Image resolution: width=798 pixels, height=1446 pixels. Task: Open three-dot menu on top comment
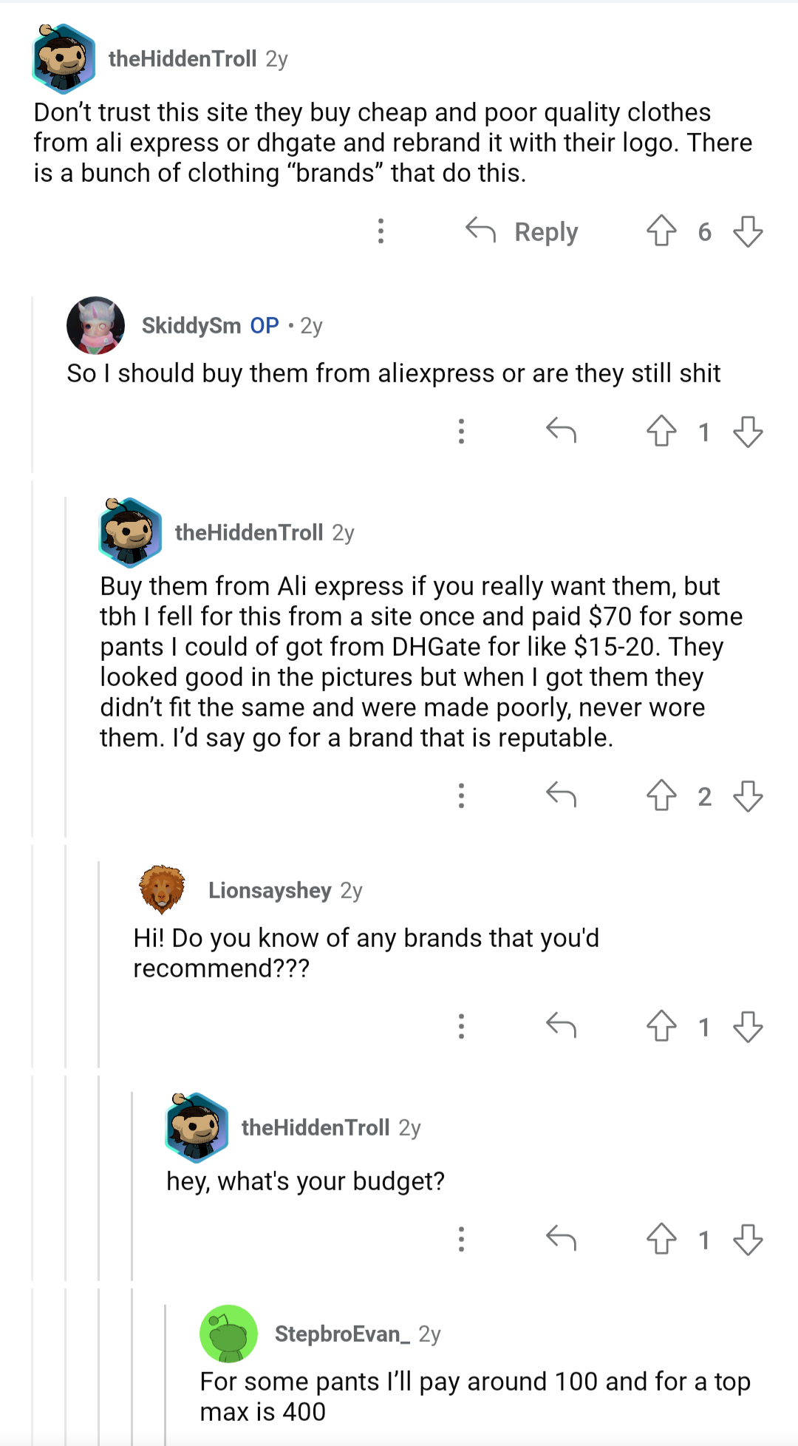pos(381,231)
